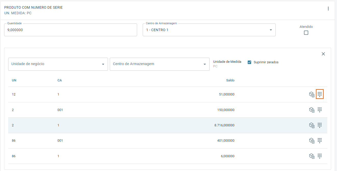Close the stock balance panel
This screenshot has width=337, height=171.
tap(323, 54)
